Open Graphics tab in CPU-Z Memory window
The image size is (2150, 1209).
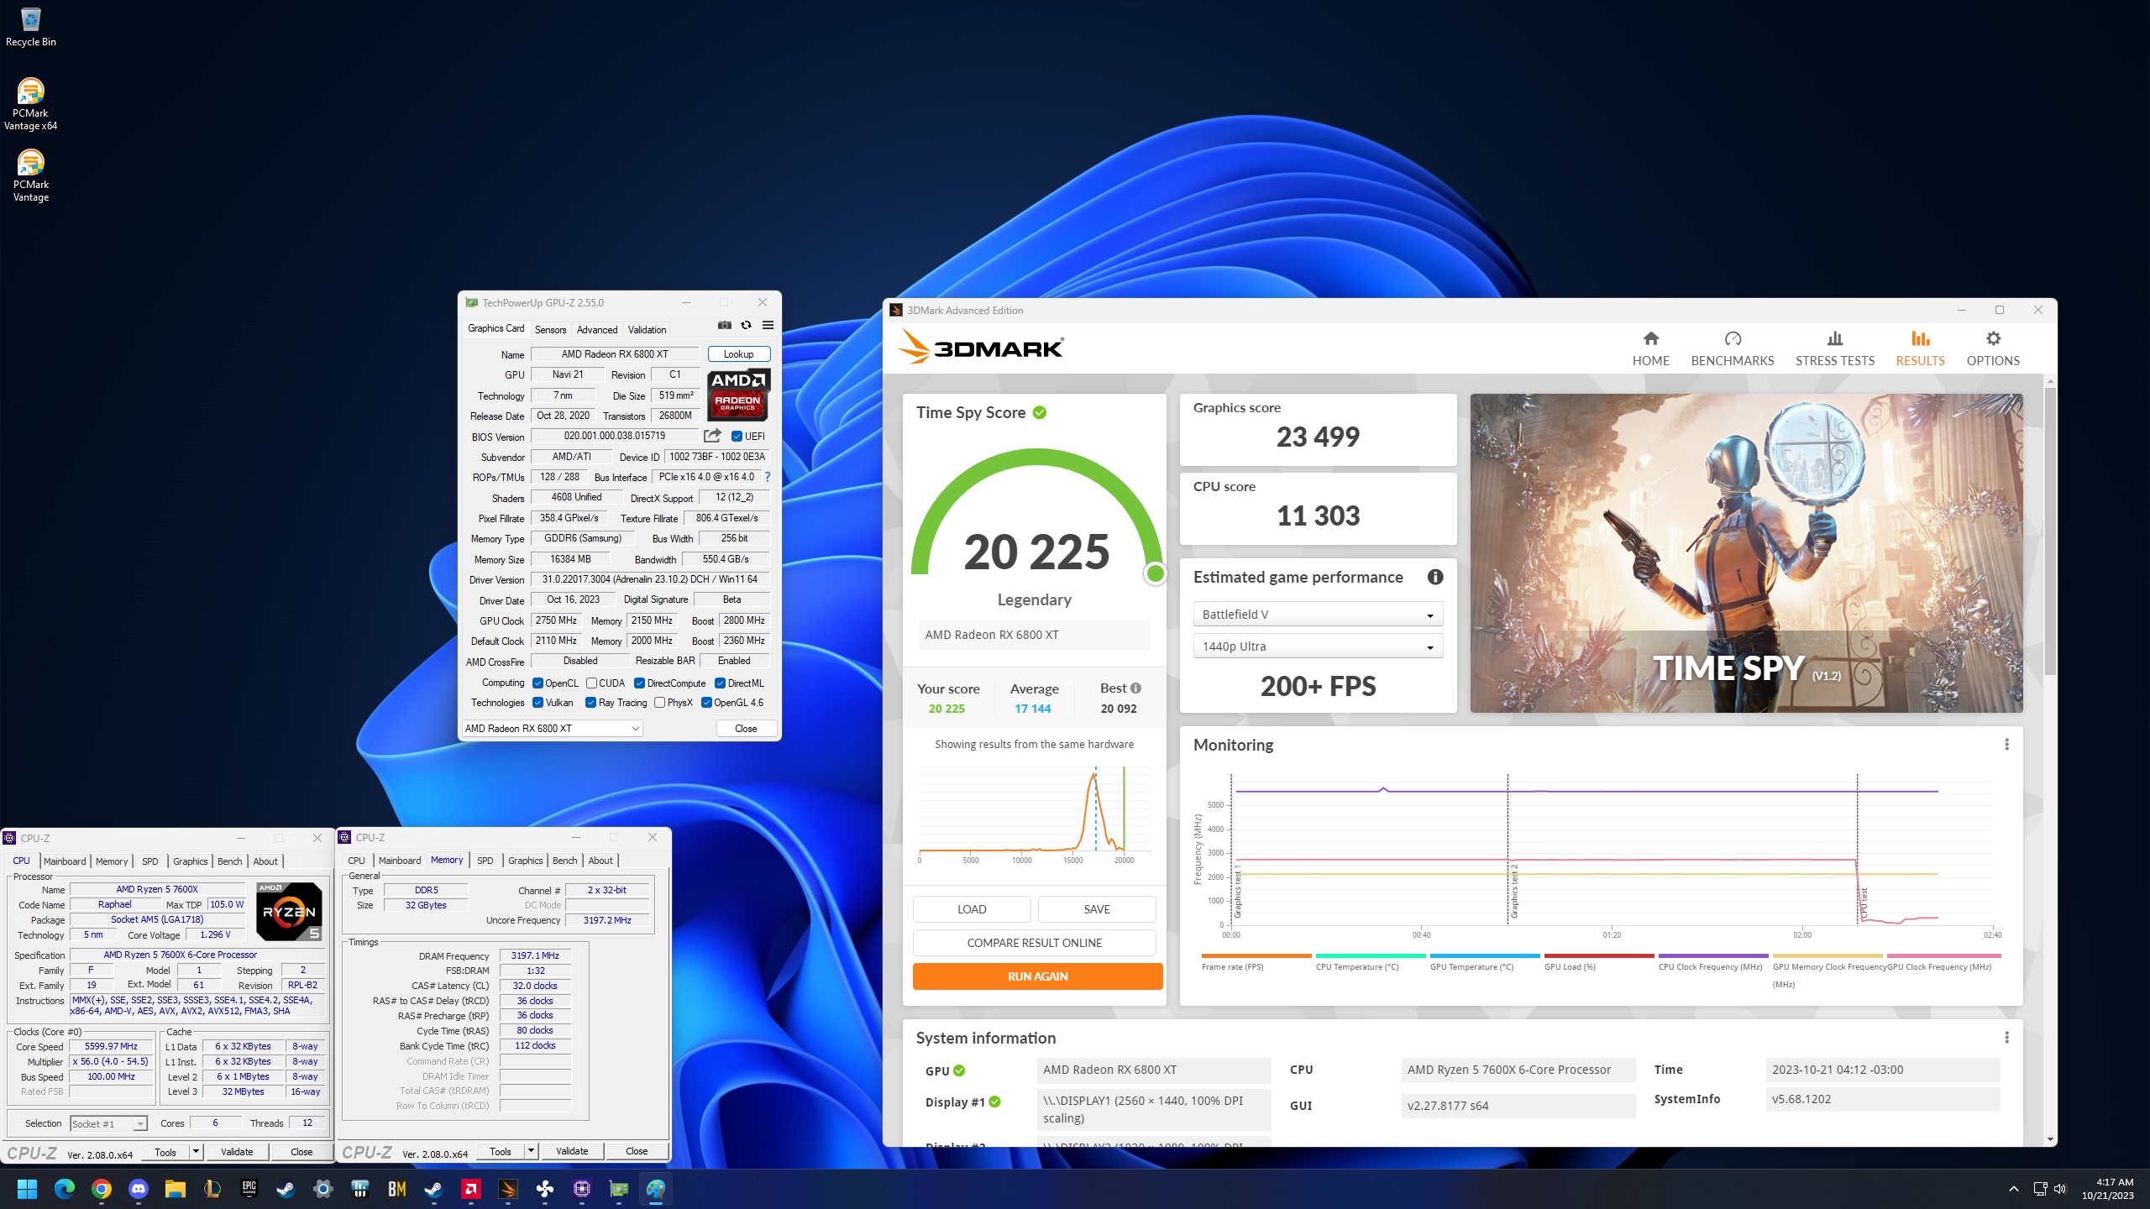(x=525, y=861)
